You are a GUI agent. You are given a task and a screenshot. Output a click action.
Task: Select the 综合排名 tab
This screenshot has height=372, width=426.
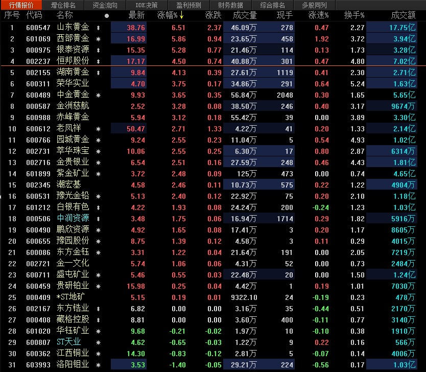point(272,5)
